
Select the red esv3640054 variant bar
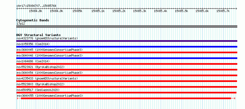click(x=127, y=75)
